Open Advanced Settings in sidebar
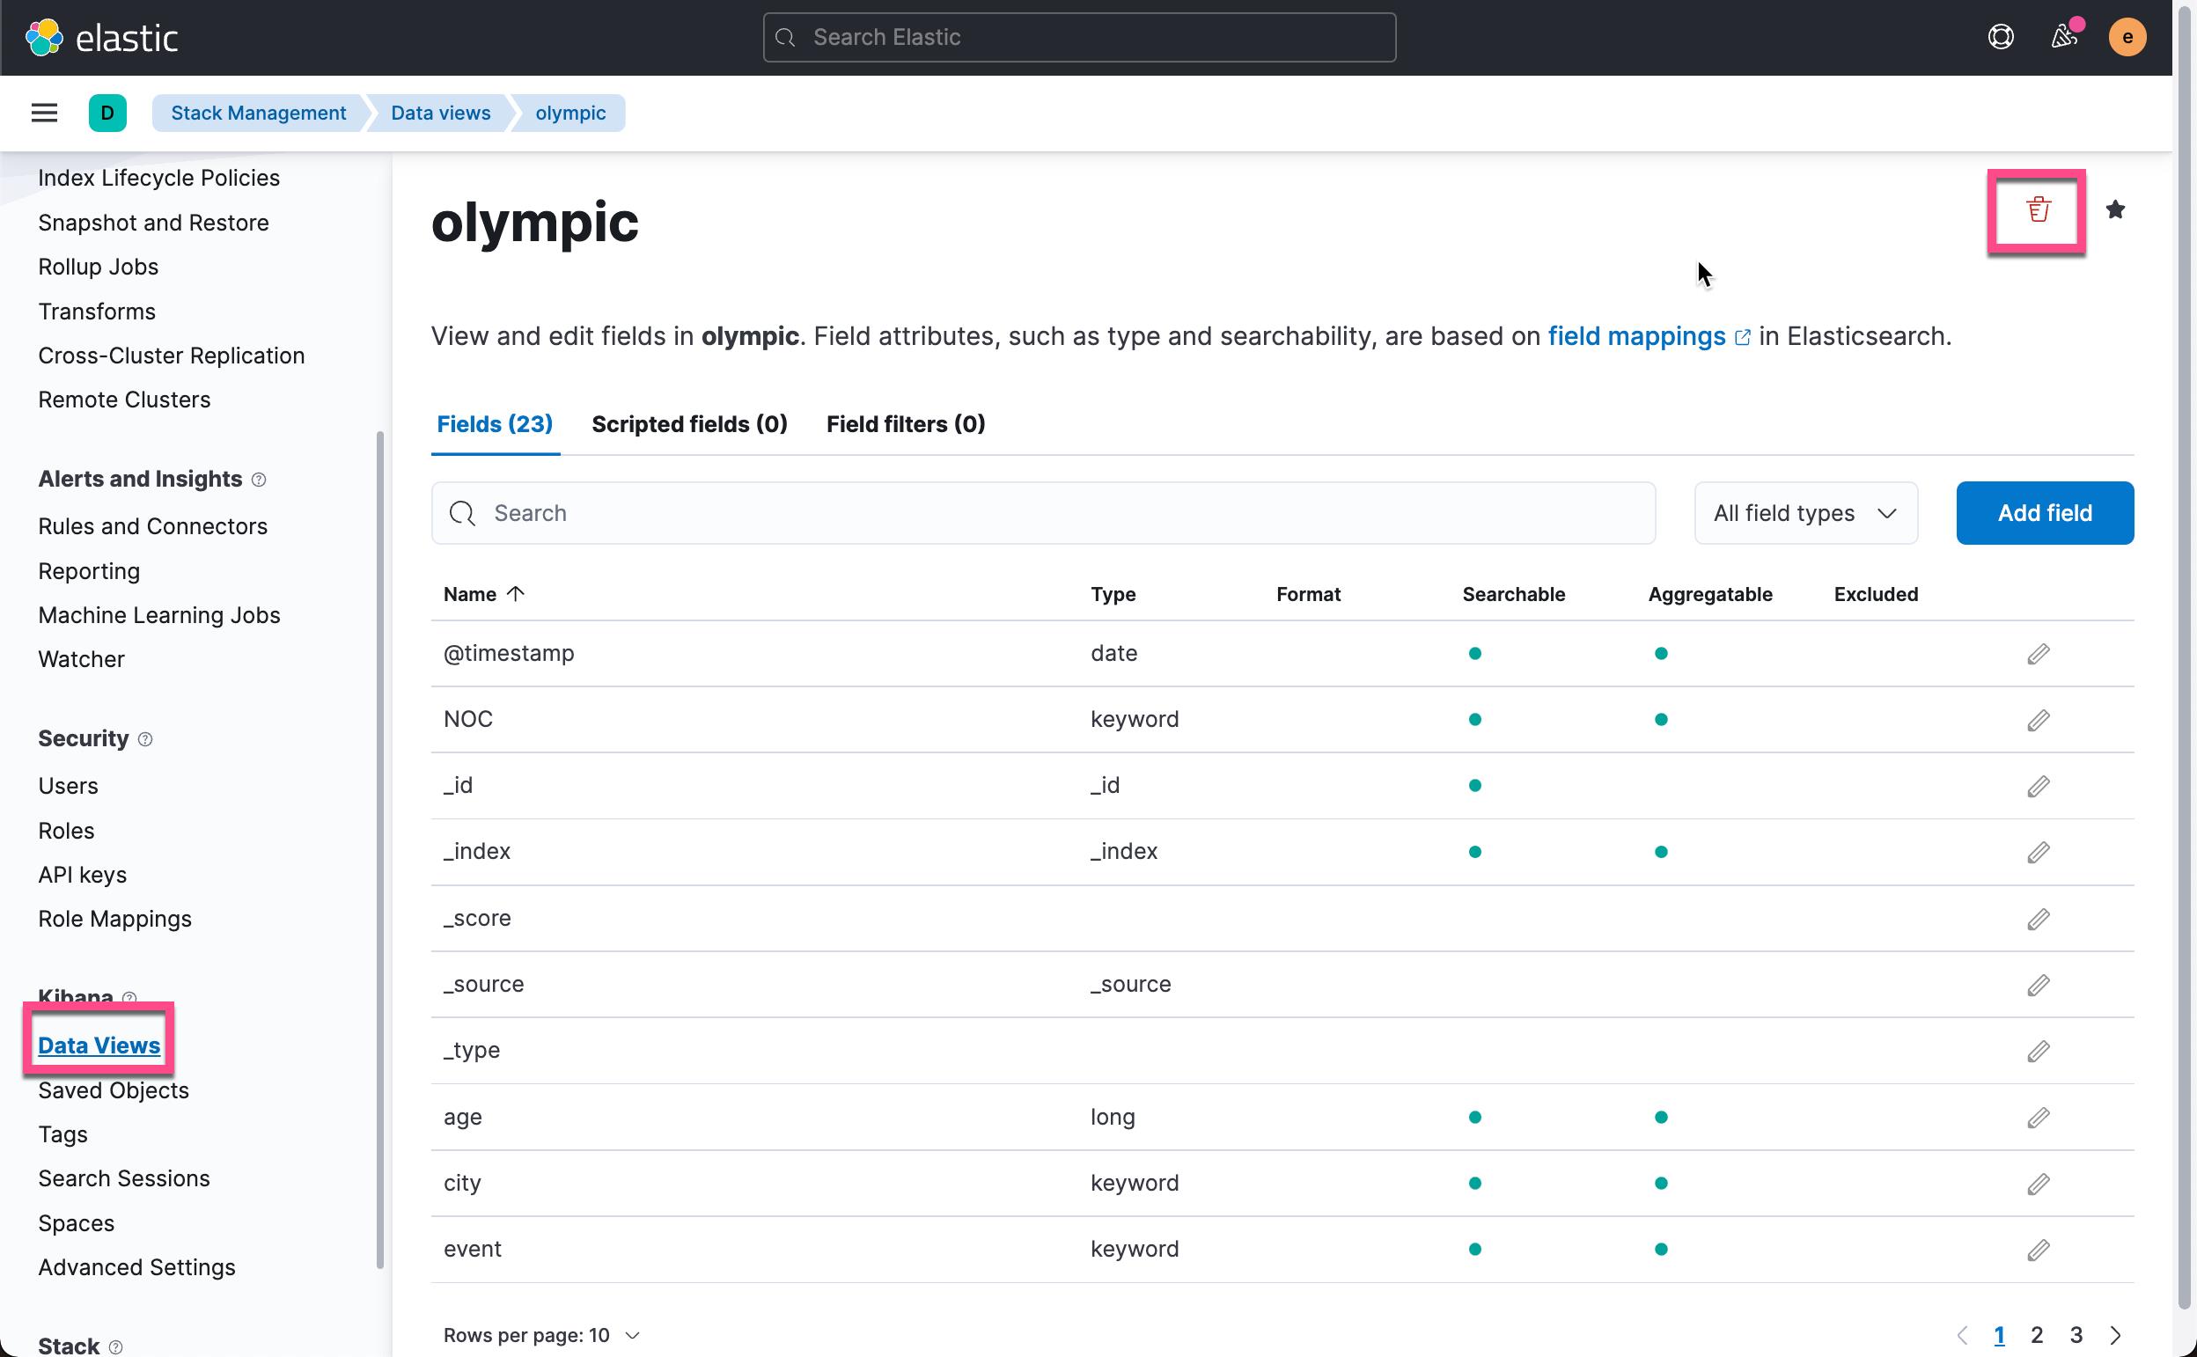The image size is (2197, 1357). coord(136,1266)
